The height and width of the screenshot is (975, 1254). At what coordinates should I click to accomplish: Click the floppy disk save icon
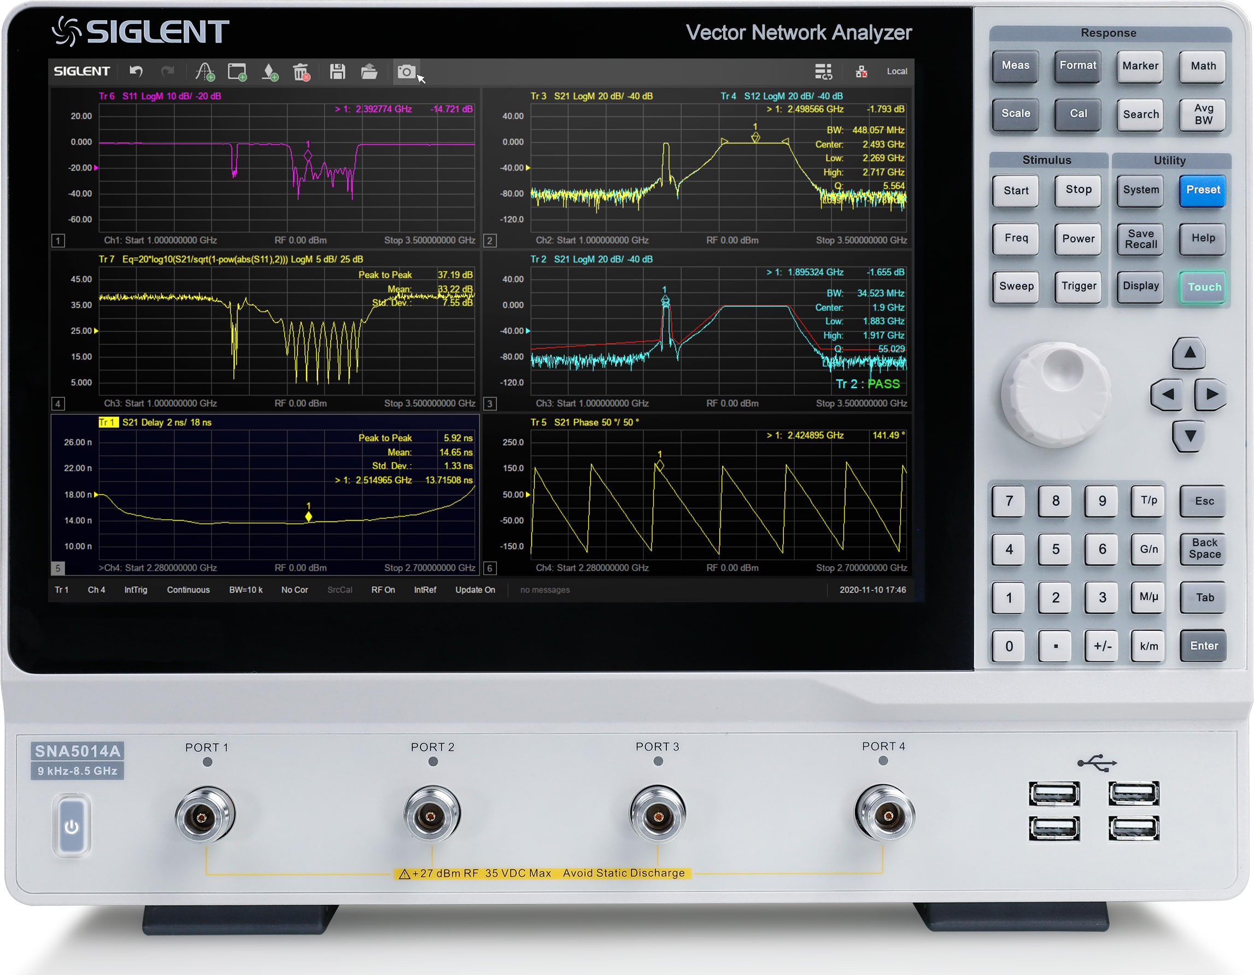338,72
